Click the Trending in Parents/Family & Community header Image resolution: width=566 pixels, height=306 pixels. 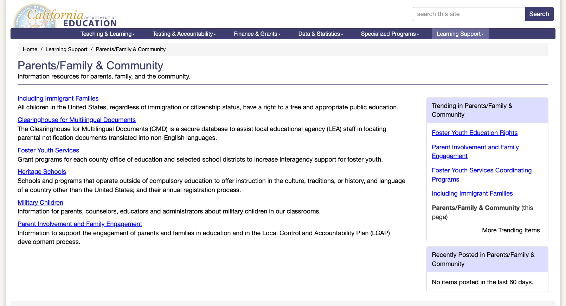pyautogui.click(x=487, y=110)
